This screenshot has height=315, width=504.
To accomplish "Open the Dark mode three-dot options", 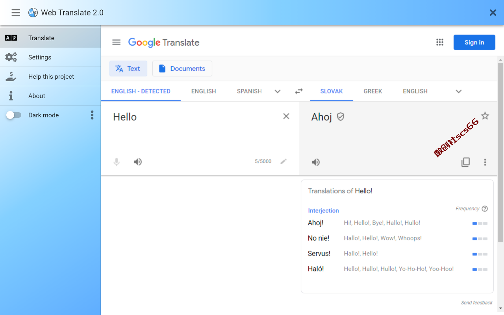I will [92, 115].
